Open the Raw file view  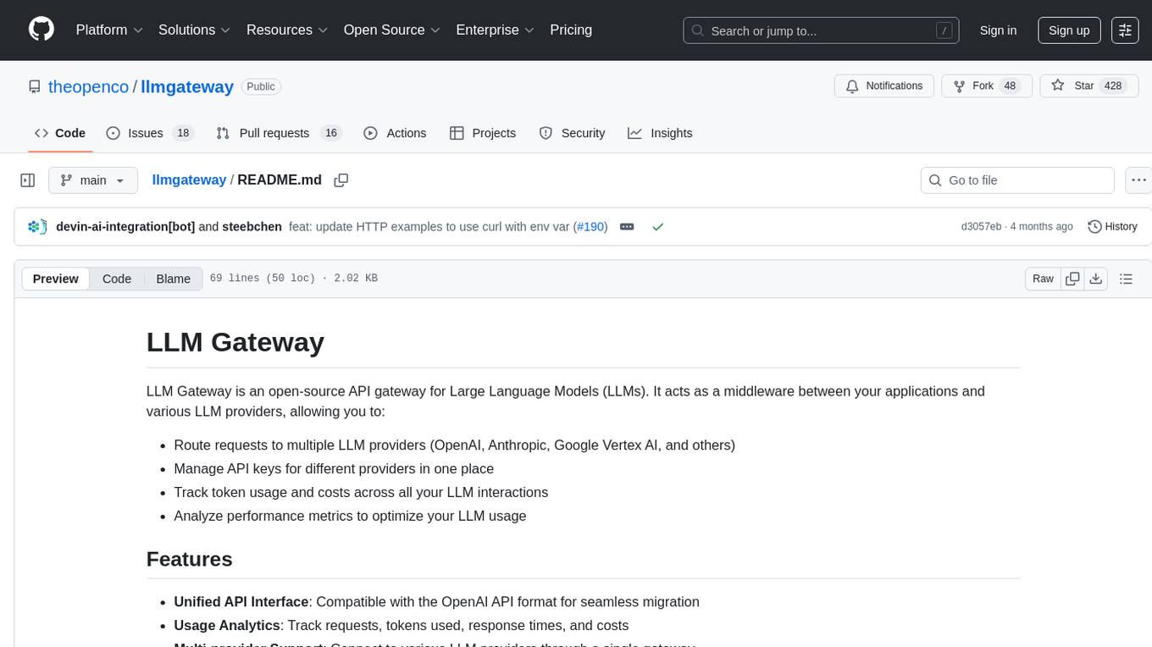coord(1043,279)
